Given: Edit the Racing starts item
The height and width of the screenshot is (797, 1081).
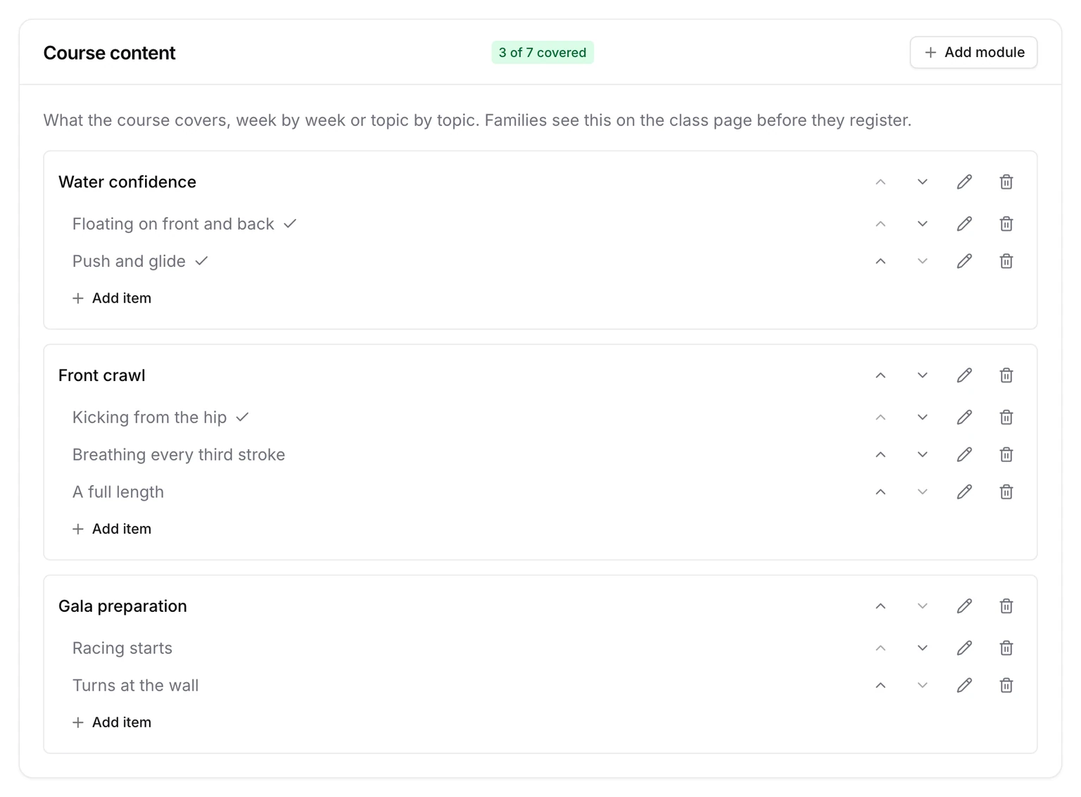Looking at the screenshot, I should tap(964, 648).
